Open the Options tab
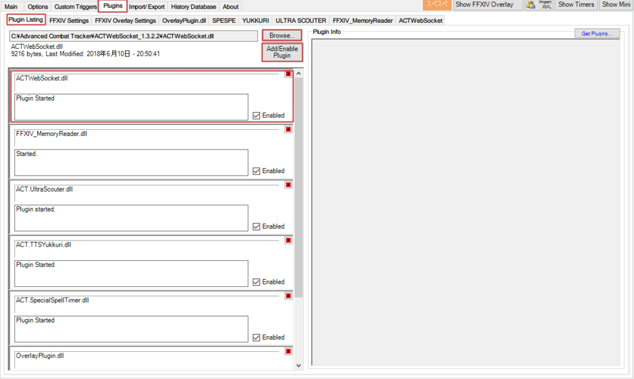Screen dimensions: 634x379 (x=38, y=6)
